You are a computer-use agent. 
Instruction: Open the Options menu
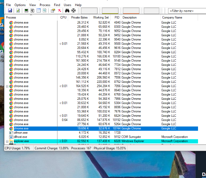20,5
